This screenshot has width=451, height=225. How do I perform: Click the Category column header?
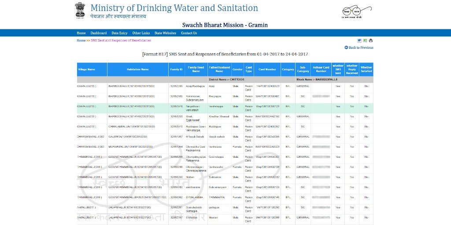288,69
